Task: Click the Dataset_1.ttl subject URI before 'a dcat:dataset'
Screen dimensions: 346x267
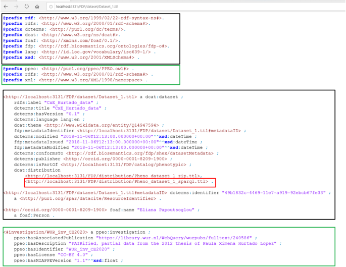Action: [x=70, y=97]
